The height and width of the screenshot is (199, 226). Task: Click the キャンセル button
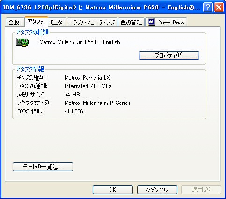pos(157,190)
